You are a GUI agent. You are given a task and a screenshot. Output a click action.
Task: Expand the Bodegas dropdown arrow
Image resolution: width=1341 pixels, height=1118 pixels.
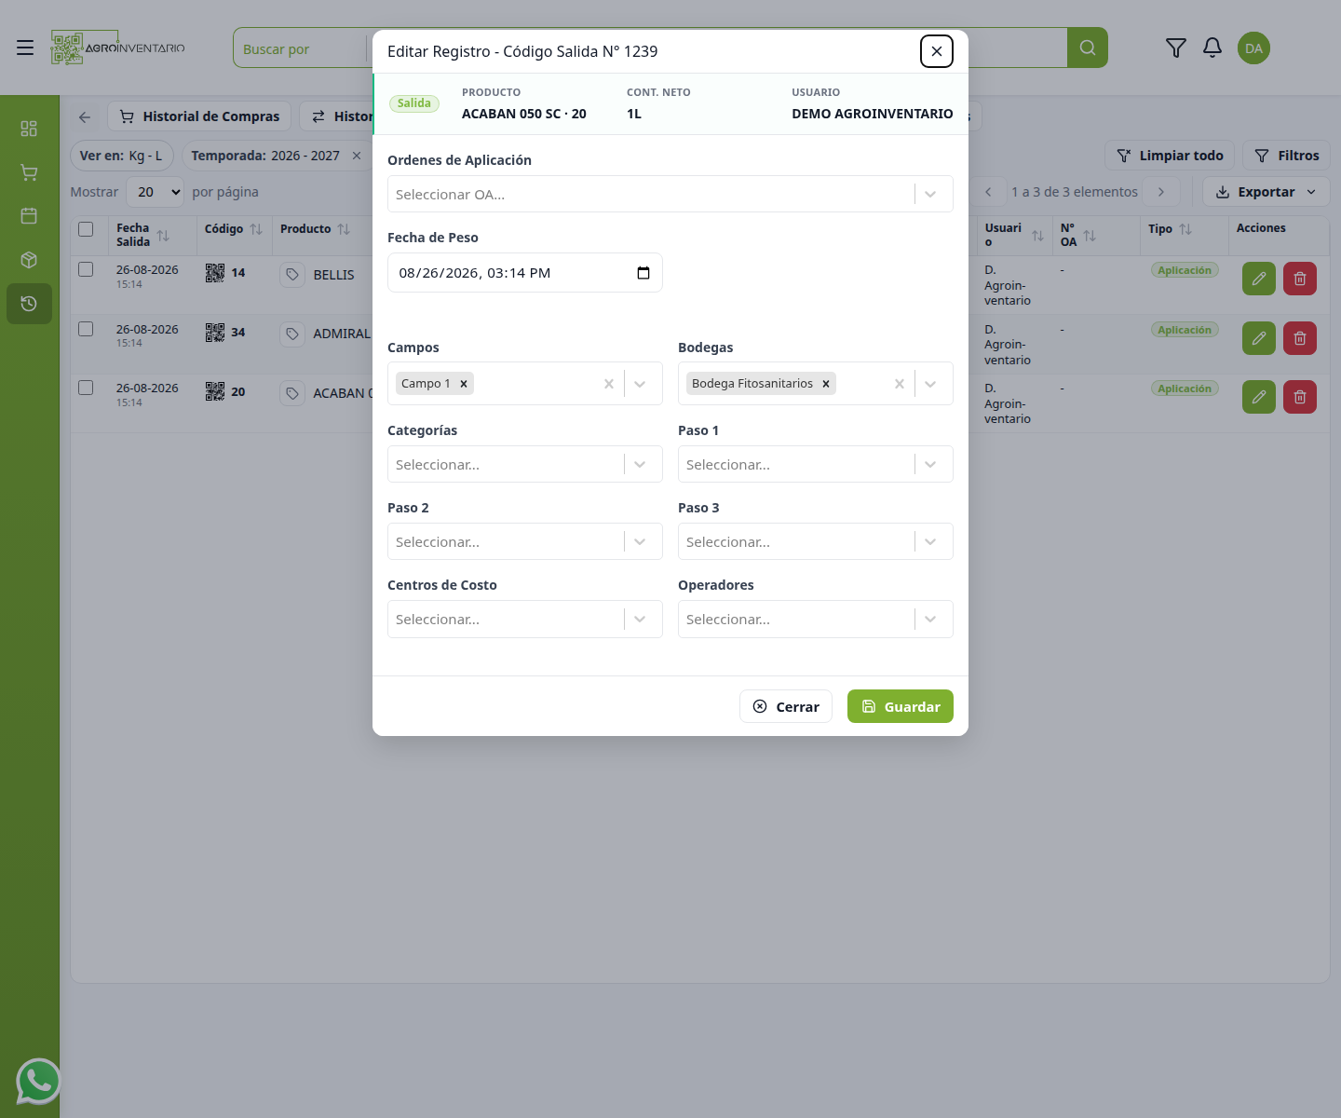(x=930, y=384)
